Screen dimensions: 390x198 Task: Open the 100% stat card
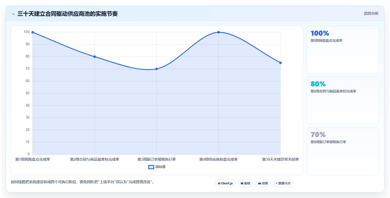(343, 50)
